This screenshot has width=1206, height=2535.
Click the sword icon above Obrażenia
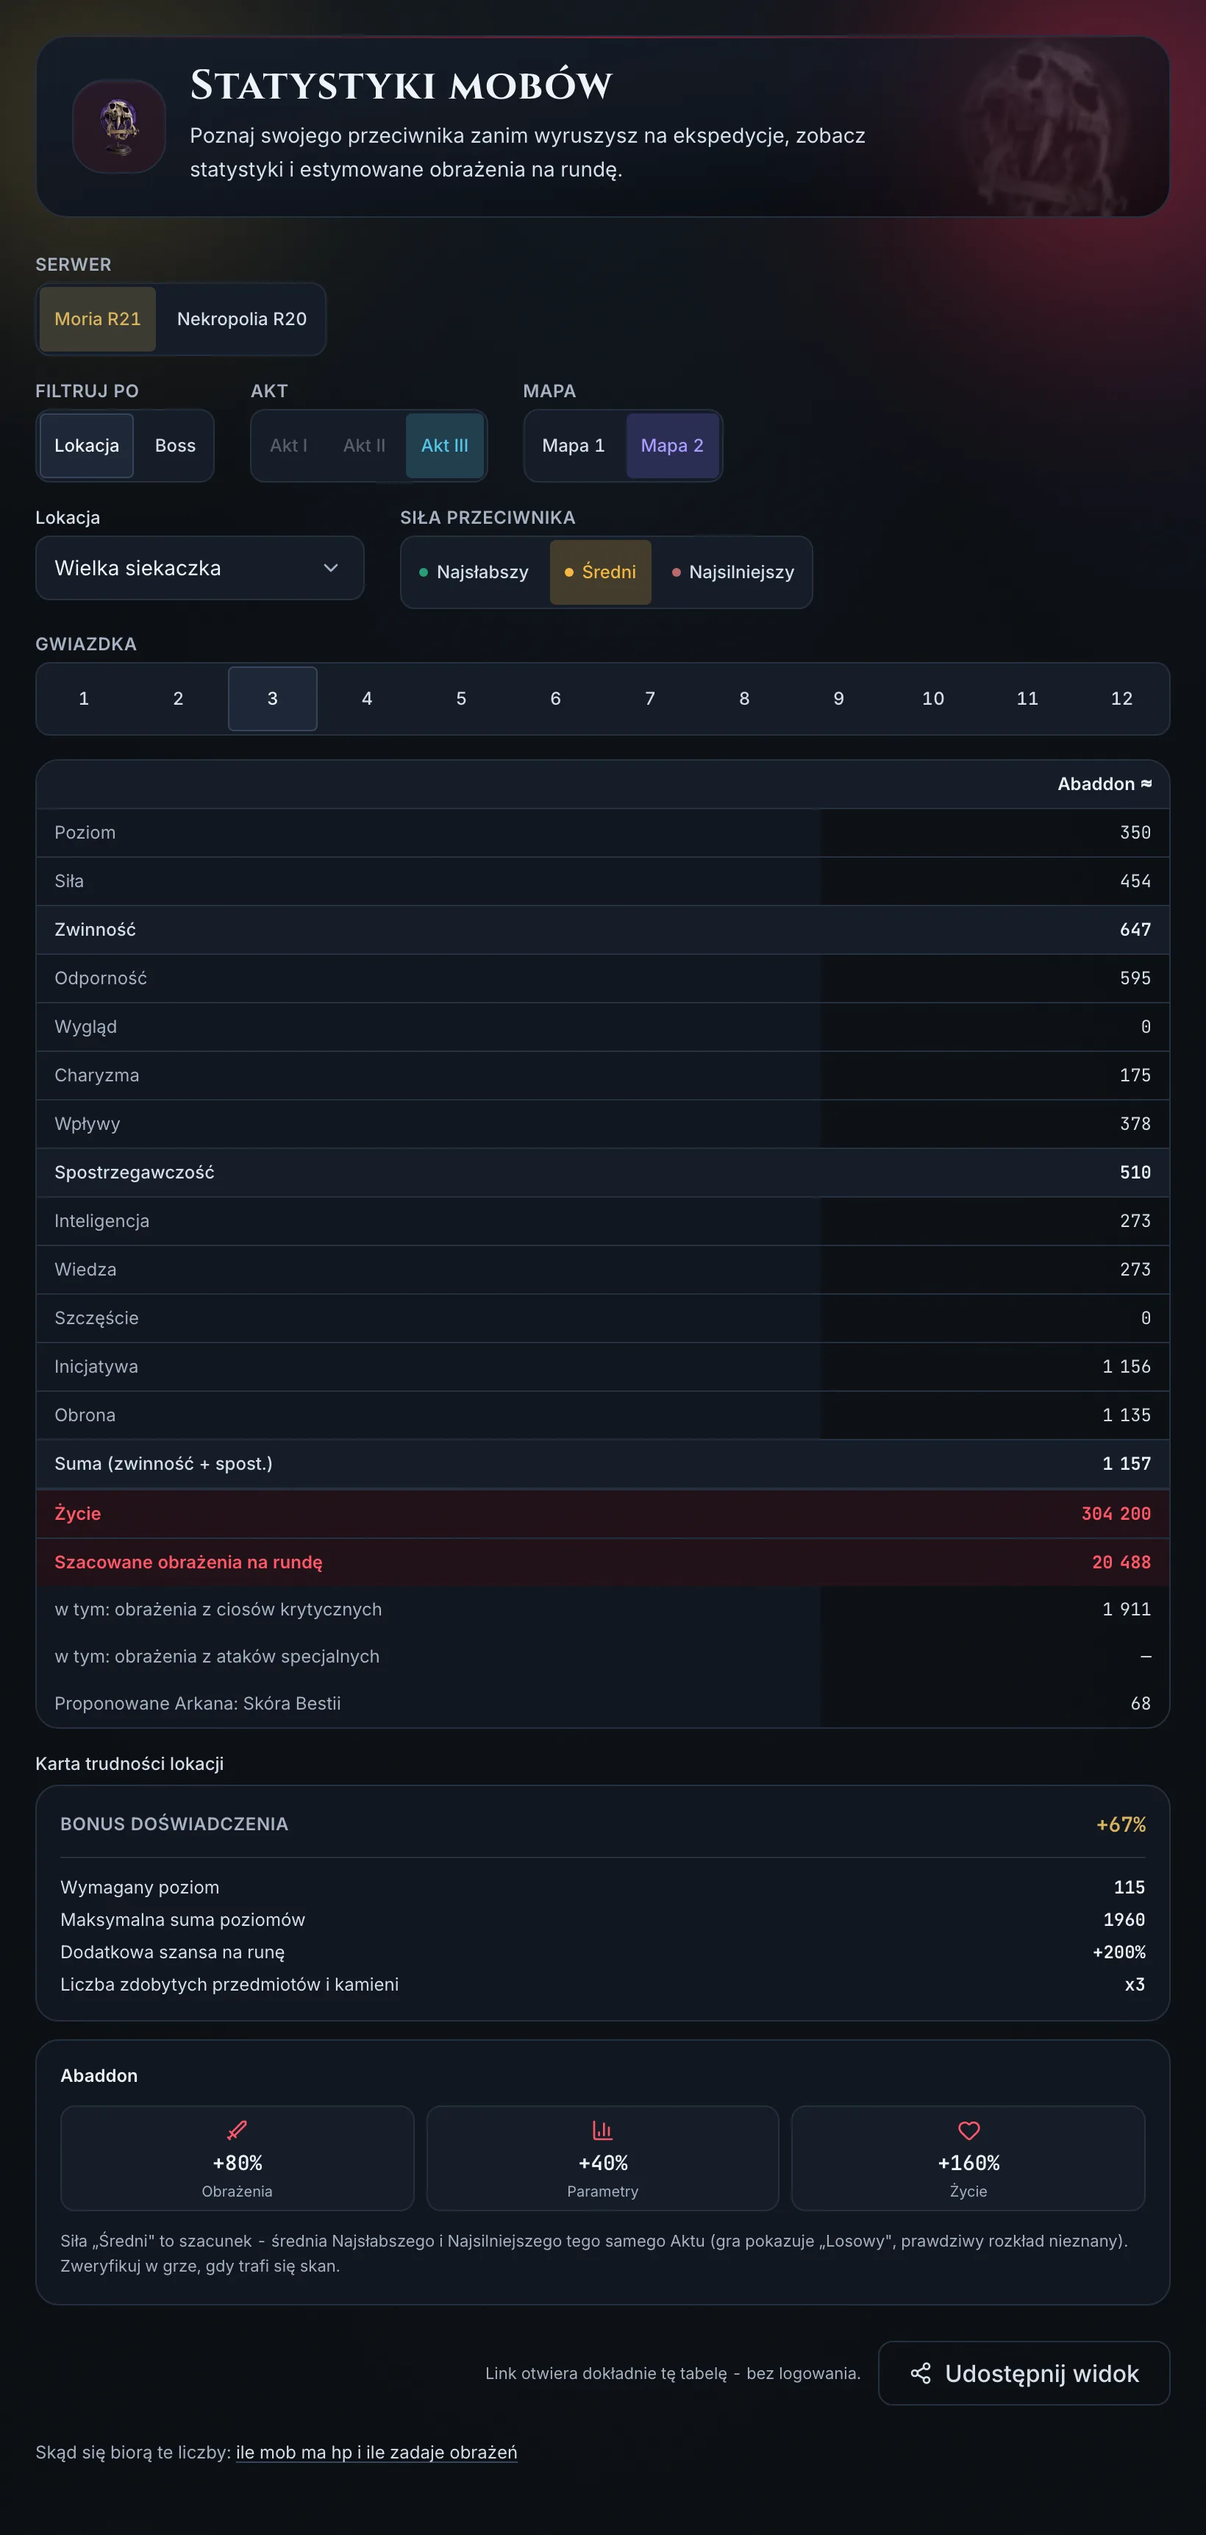tap(237, 2130)
